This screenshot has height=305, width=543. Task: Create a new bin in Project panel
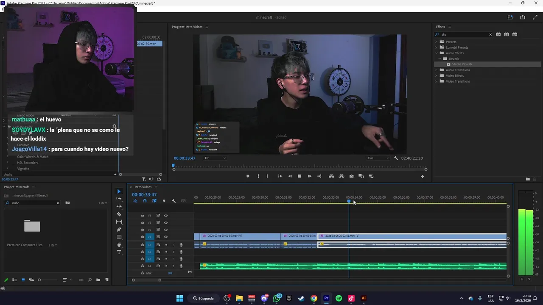(98, 280)
